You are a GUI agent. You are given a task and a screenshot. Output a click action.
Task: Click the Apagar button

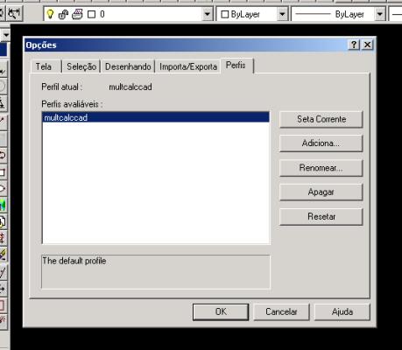[321, 192]
